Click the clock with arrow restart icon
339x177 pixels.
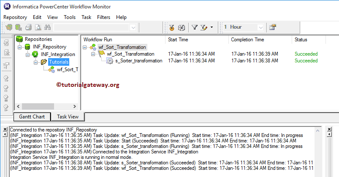[6, 78]
